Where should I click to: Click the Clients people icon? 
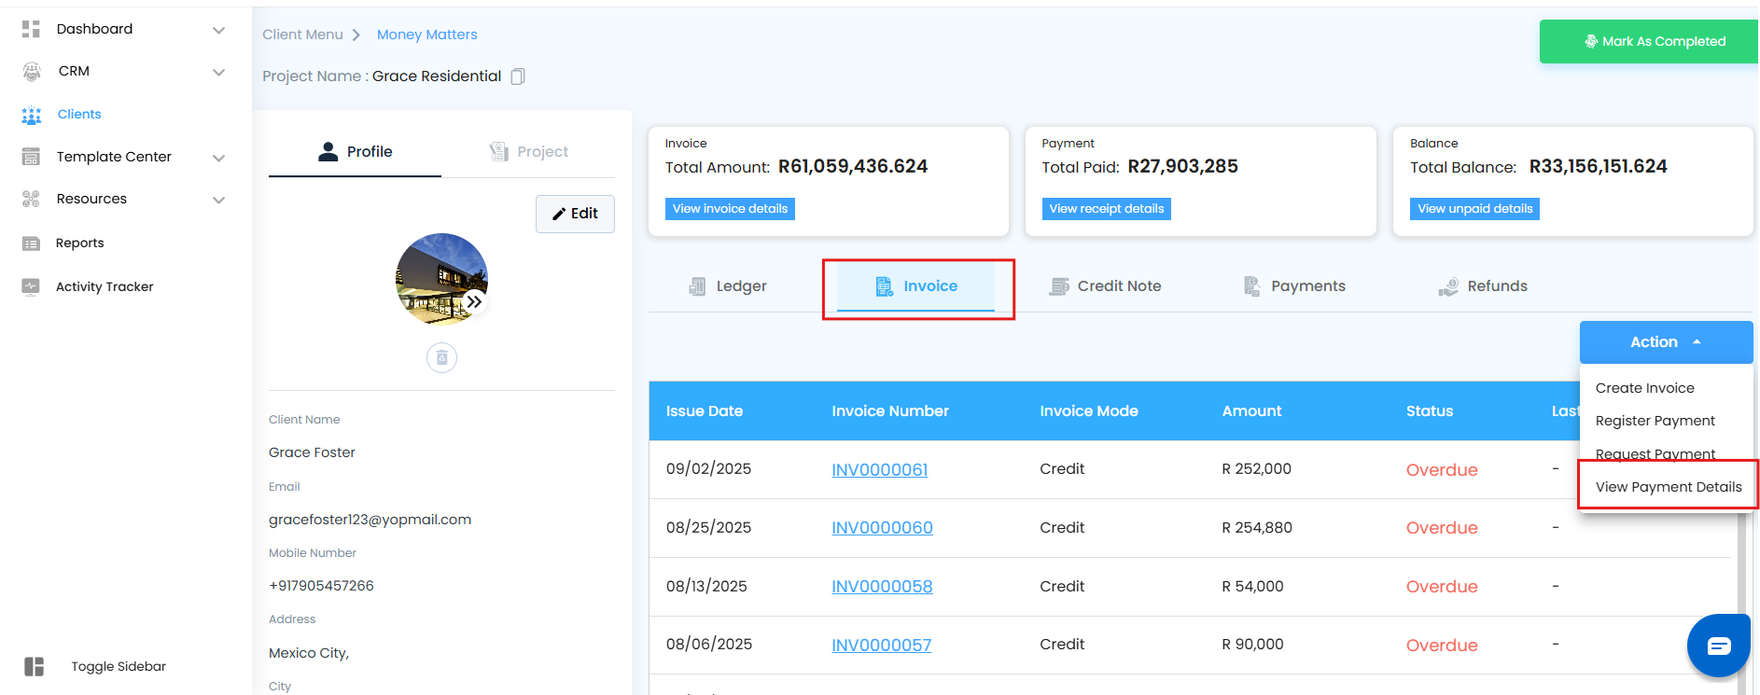[x=32, y=115]
